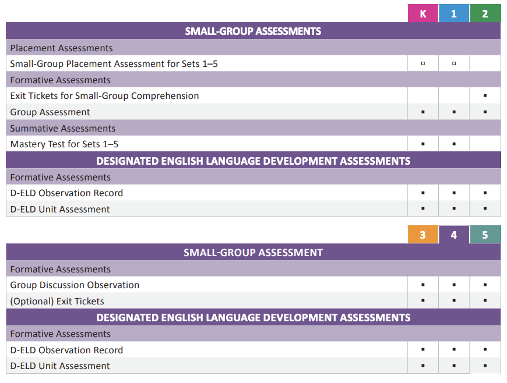The image size is (507, 383).
Task: Click Group Assessment marker in K column
Action: (x=423, y=112)
